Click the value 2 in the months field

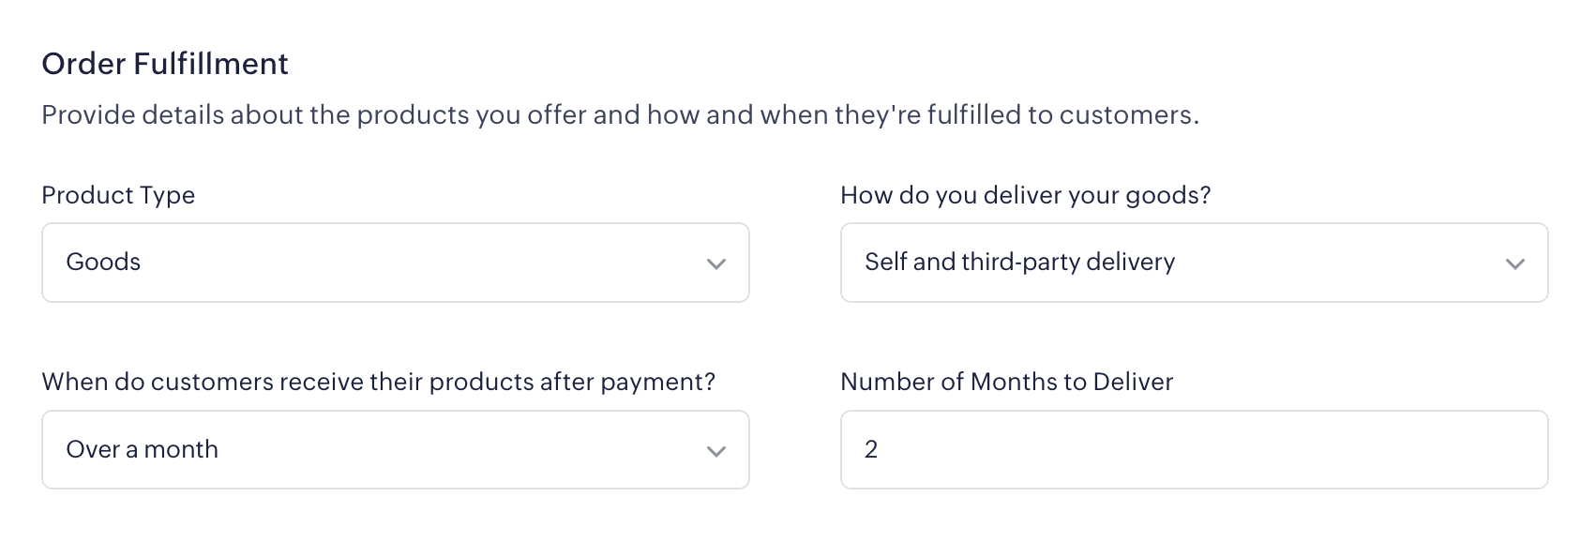871,450
